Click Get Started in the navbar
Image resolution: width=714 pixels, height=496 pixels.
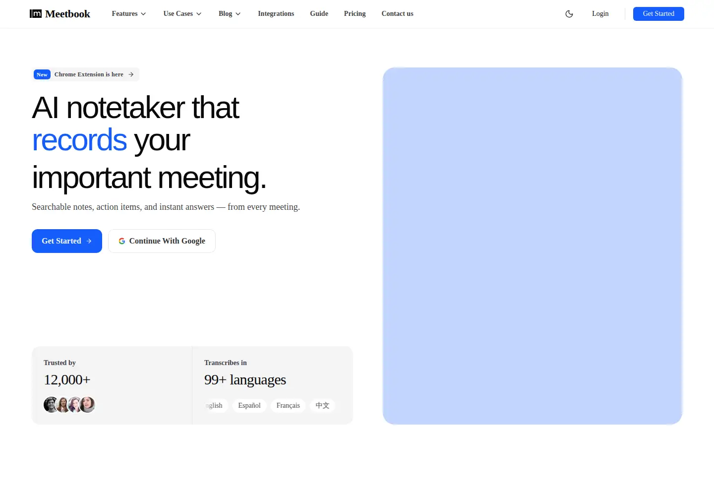[x=658, y=14]
